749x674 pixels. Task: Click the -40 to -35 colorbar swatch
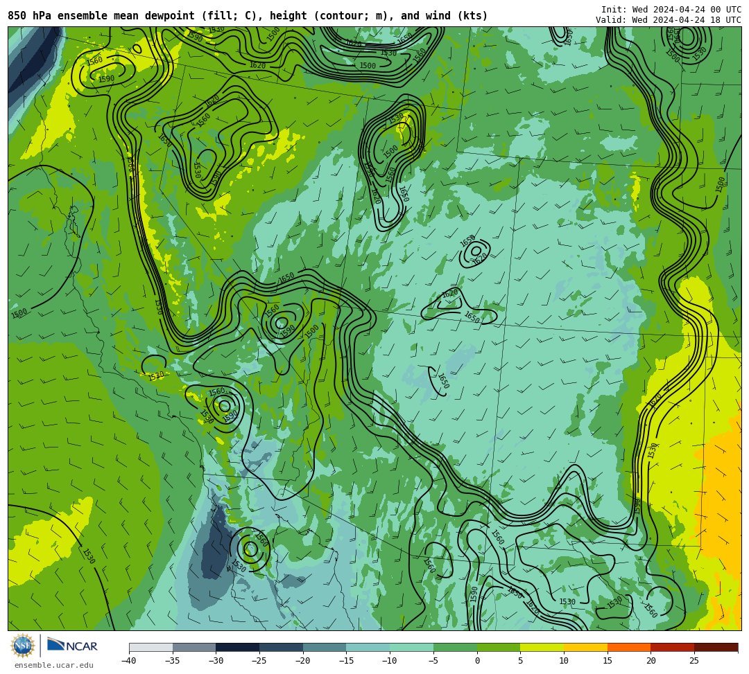(151, 647)
